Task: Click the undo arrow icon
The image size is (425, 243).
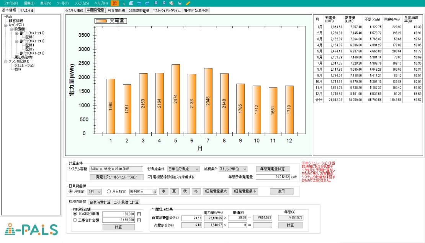Action: [139, 3]
